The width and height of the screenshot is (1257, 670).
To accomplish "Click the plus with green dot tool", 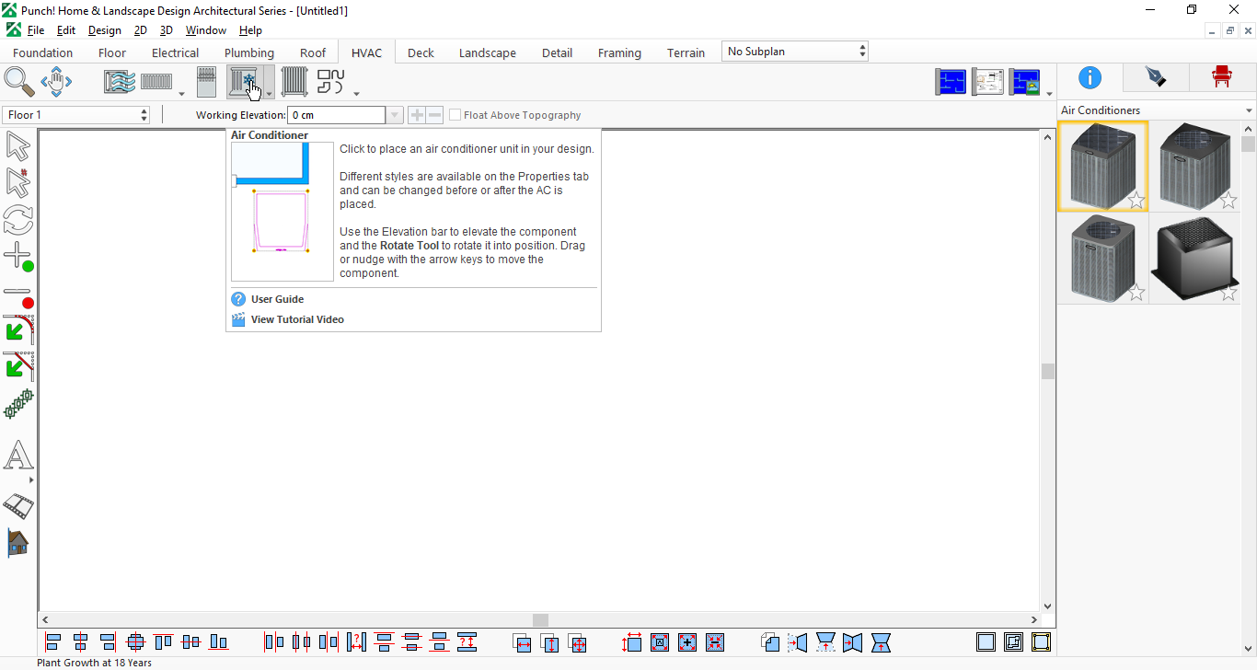I will point(18,257).
